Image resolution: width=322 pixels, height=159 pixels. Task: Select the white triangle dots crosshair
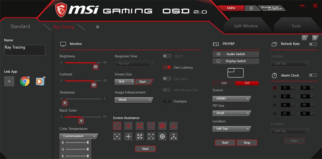point(174,137)
